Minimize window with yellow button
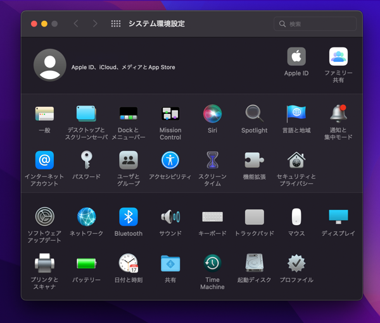Screen dimensions: 380x323 point(44,24)
